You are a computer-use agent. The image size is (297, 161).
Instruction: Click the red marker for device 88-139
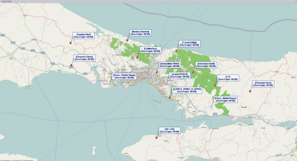157,138
